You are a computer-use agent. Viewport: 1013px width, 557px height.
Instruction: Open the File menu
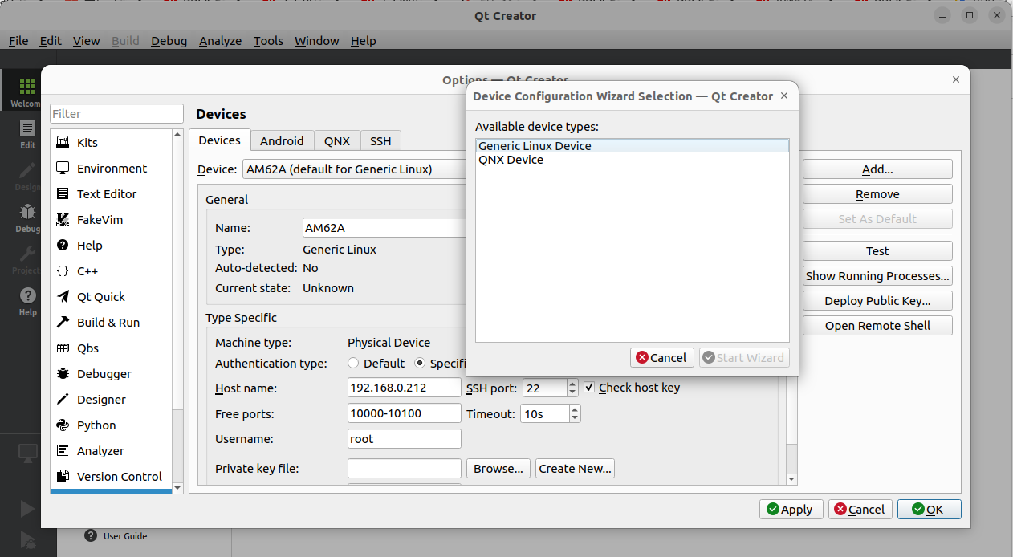click(x=18, y=41)
